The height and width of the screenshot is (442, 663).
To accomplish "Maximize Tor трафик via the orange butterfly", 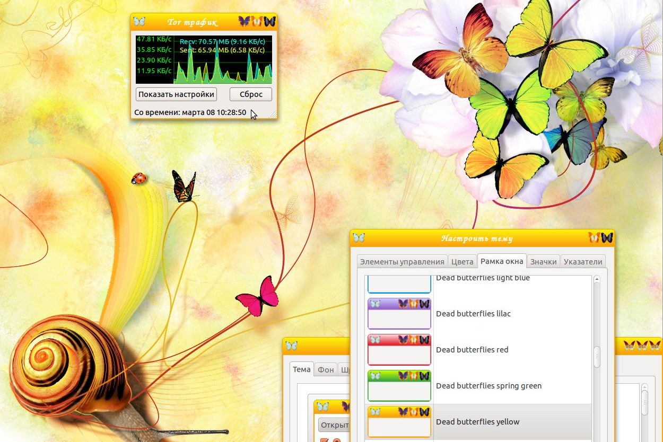I will coord(257,21).
